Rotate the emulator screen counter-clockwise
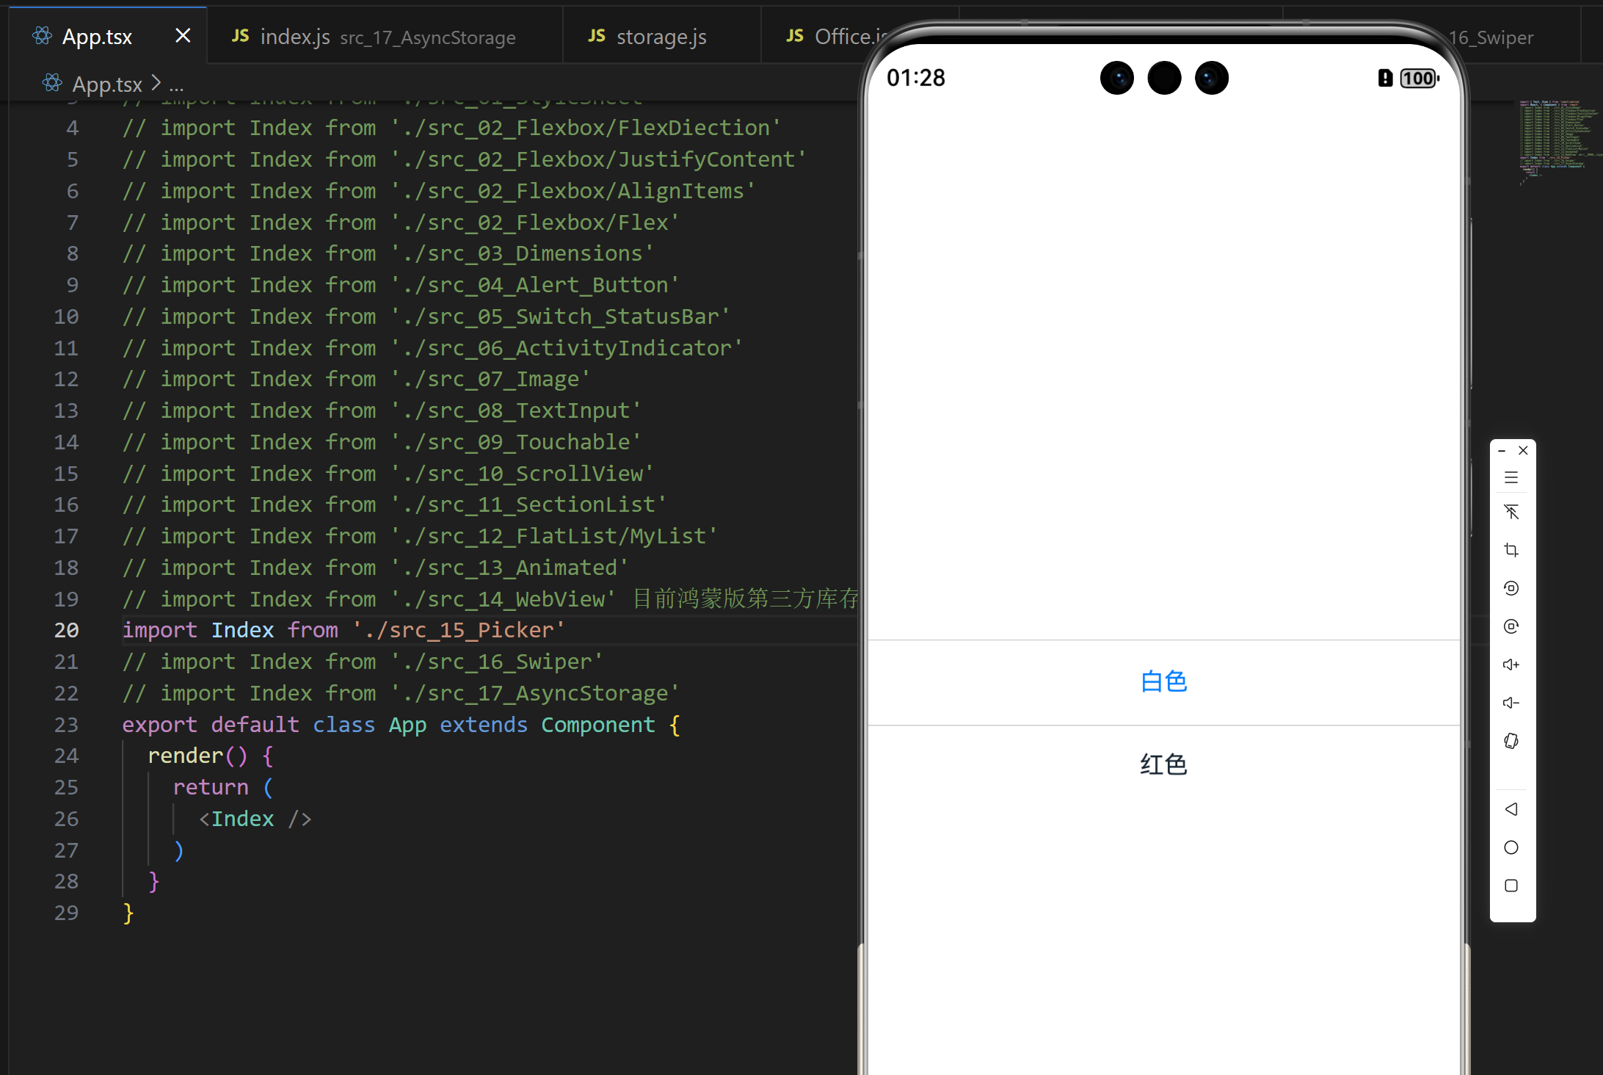Viewport: 1603px width, 1075px height. tap(1511, 588)
